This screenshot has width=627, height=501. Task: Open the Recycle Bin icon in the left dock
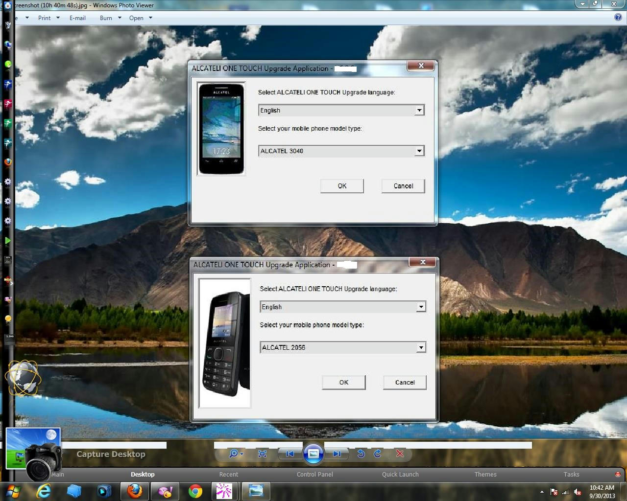(8, 24)
